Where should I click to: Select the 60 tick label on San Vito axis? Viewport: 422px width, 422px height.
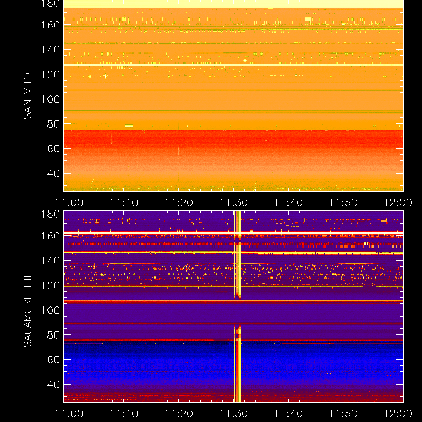(53, 149)
